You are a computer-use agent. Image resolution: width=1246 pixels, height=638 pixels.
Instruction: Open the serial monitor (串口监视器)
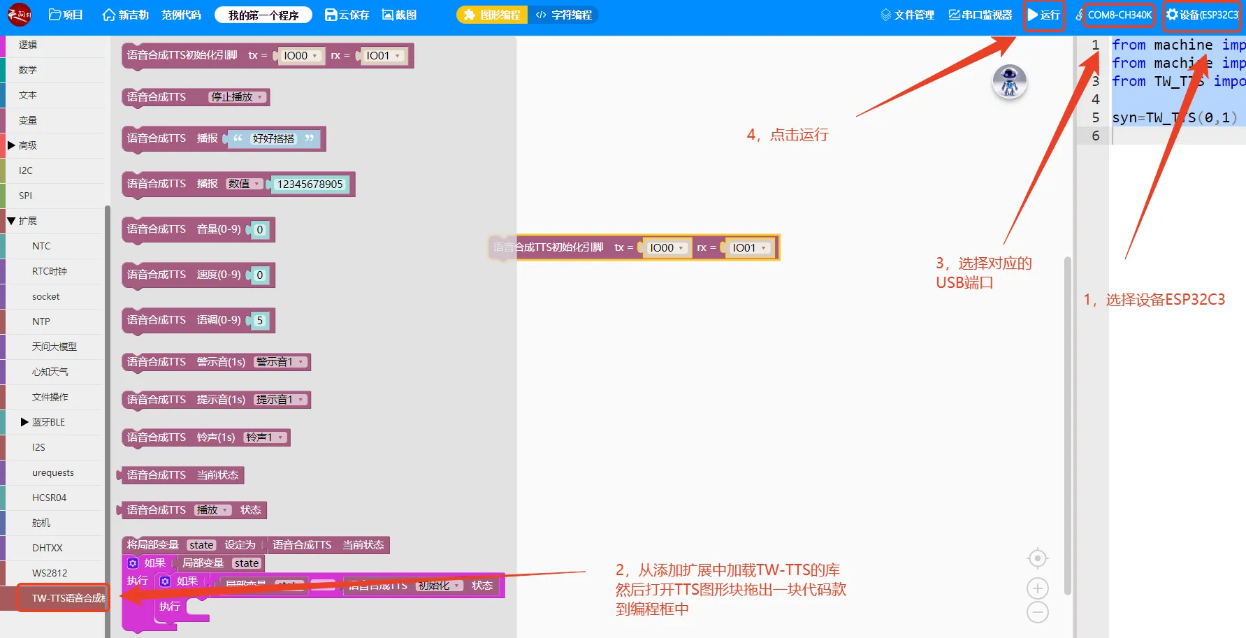980,15
